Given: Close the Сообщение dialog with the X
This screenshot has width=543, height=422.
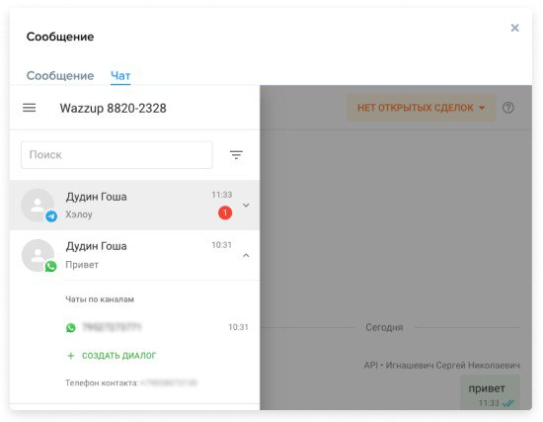Looking at the screenshot, I should pos(515,28).
